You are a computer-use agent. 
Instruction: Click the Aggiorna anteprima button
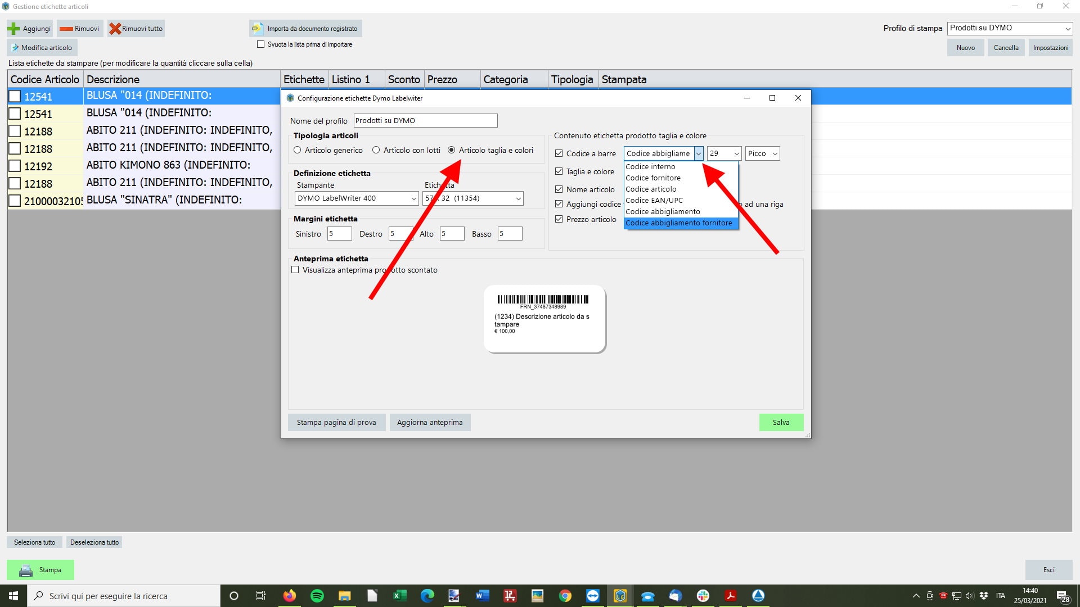point(430,423)
